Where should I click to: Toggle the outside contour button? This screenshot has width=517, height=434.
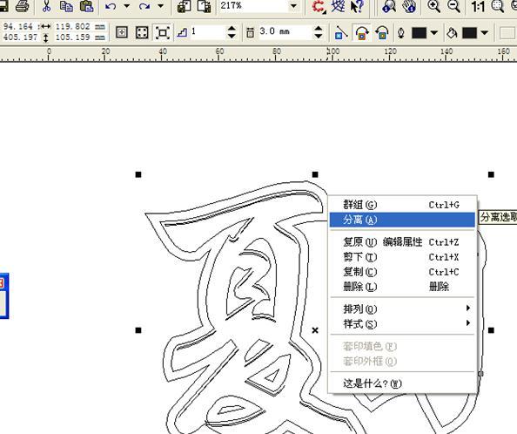pyautogui.click(x=382, y=32)
